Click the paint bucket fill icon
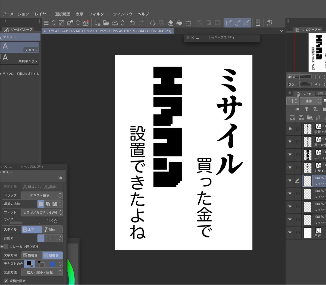 [179, 23]
